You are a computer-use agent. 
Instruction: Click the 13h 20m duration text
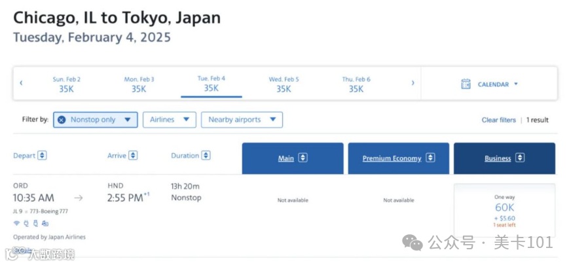pos(185,186)
